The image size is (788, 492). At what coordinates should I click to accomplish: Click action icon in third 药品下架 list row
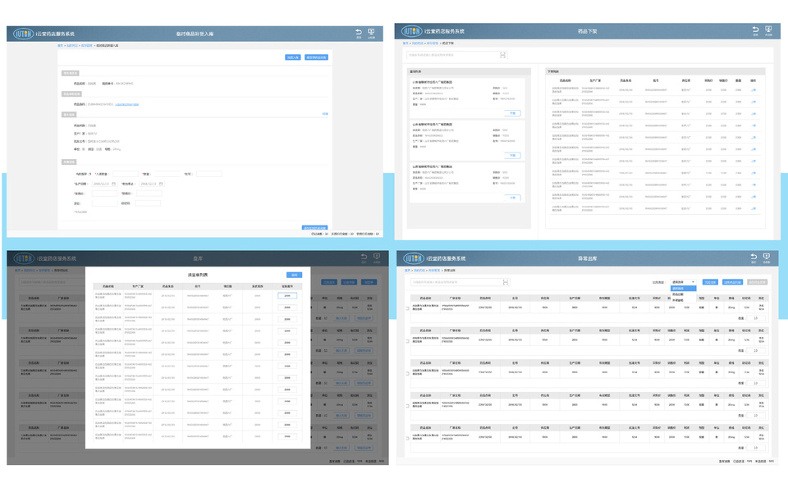coord(754,113)
